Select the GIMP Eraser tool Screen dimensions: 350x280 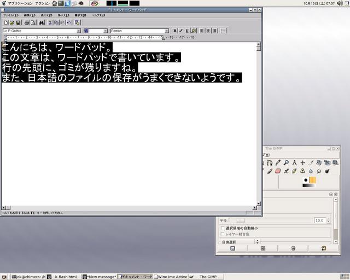(x=277, y=171)
